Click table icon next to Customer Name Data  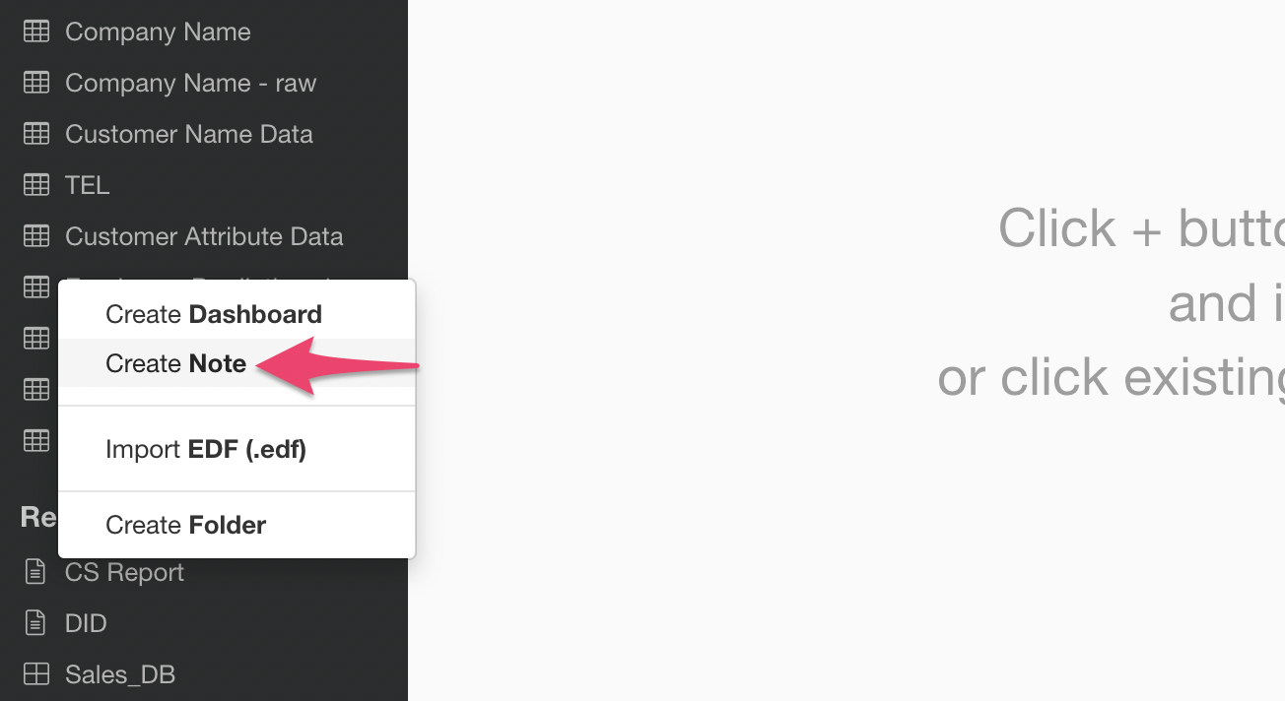(36, 134)
